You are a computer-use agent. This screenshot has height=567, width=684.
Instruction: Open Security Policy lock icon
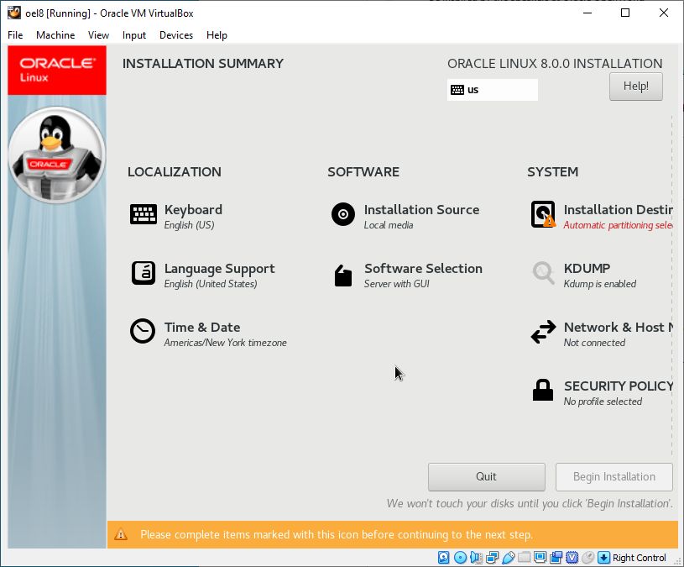click(x=543, y=390)
